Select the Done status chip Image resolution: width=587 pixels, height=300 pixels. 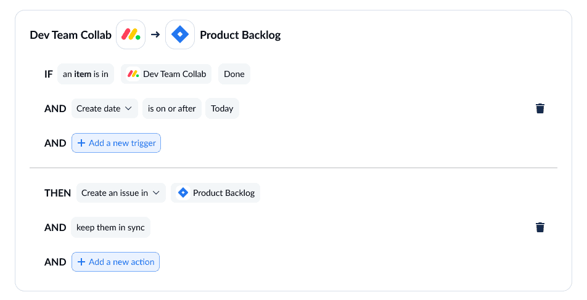point(234,74)
